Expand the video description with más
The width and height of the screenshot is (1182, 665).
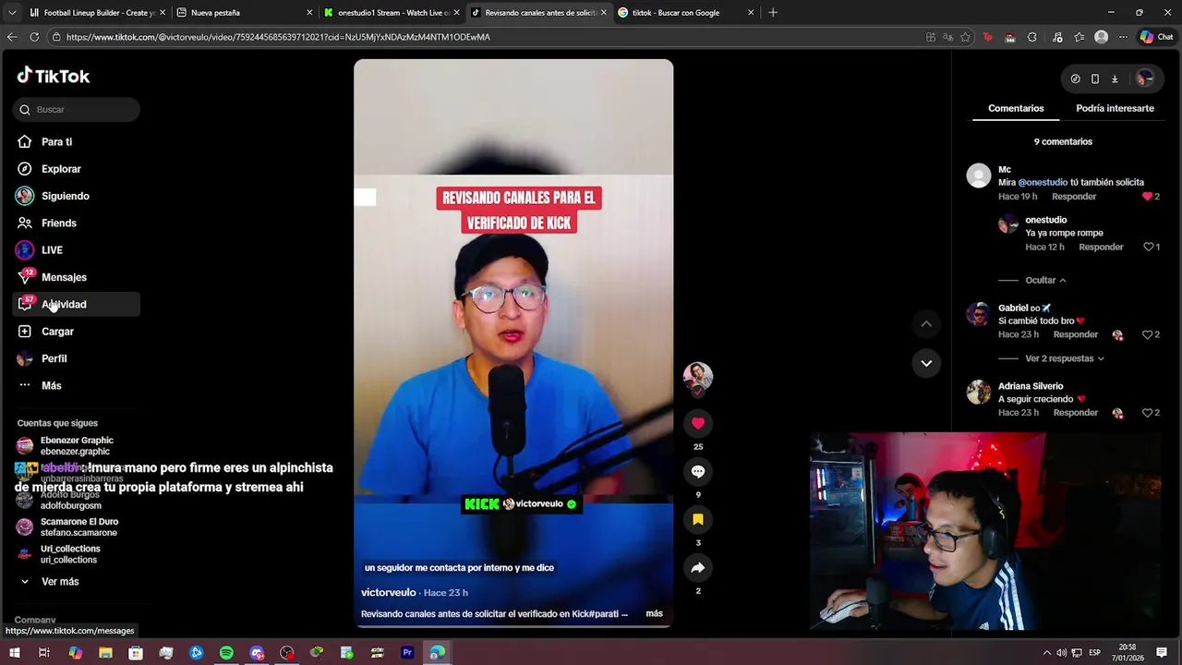point(654,613)
